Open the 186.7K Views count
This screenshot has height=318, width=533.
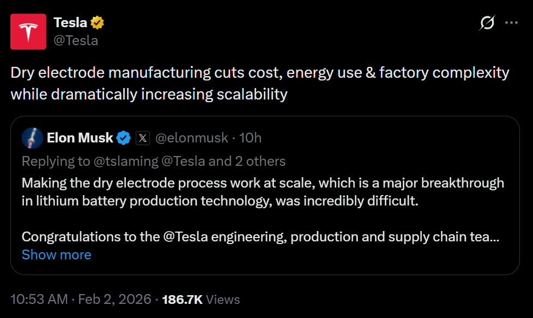201,299
